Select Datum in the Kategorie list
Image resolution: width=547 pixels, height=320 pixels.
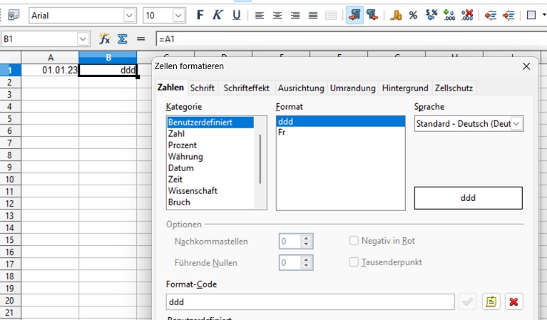pos(181,168)
